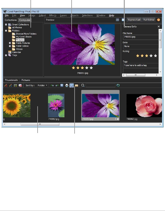165x211 pixels.
Task: Click the orange icon next to Full Editor
Action: (x=158, y=20)
